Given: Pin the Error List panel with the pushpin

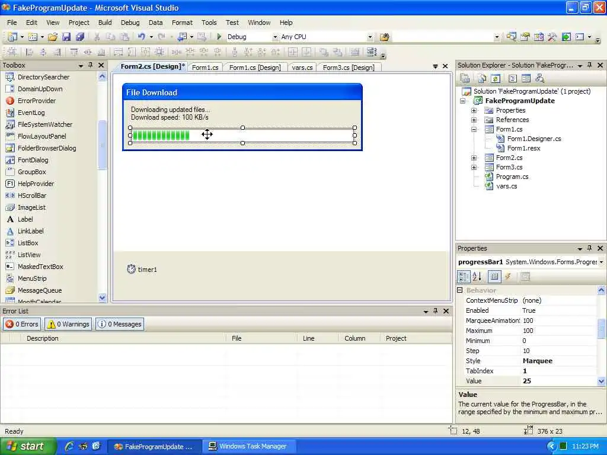Looking at the screenshot, I should coord(436,310).
